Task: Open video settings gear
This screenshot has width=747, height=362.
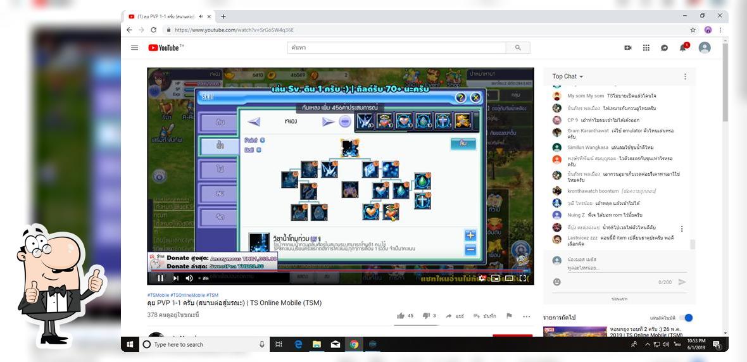Action: (x=482, y=278)
